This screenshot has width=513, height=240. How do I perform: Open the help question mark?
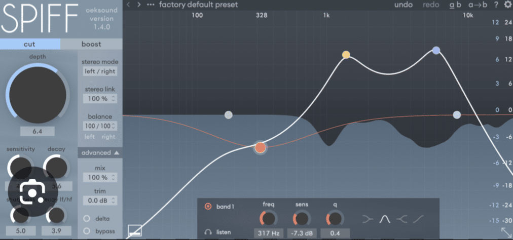pyautogui.click(x=496, y=5)
